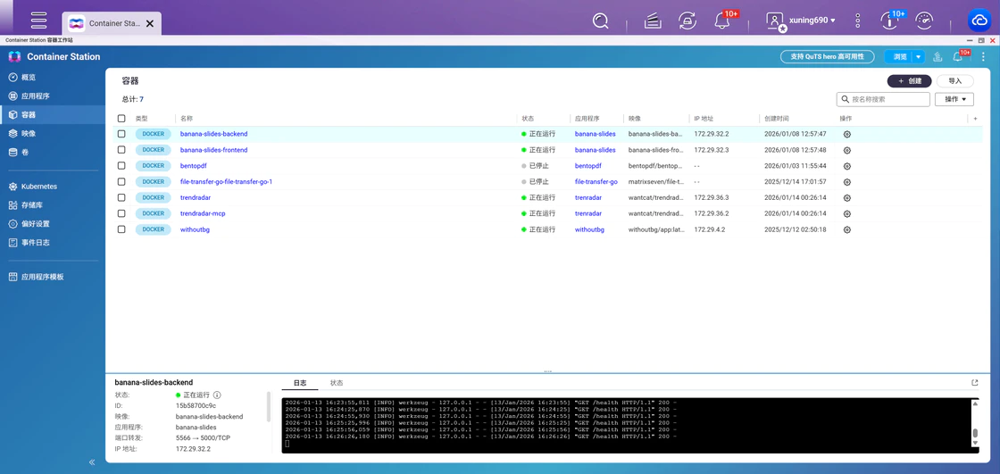Open the system info icon with 10+ badge
1000x474 pixels.
click(x=889, y=21)
